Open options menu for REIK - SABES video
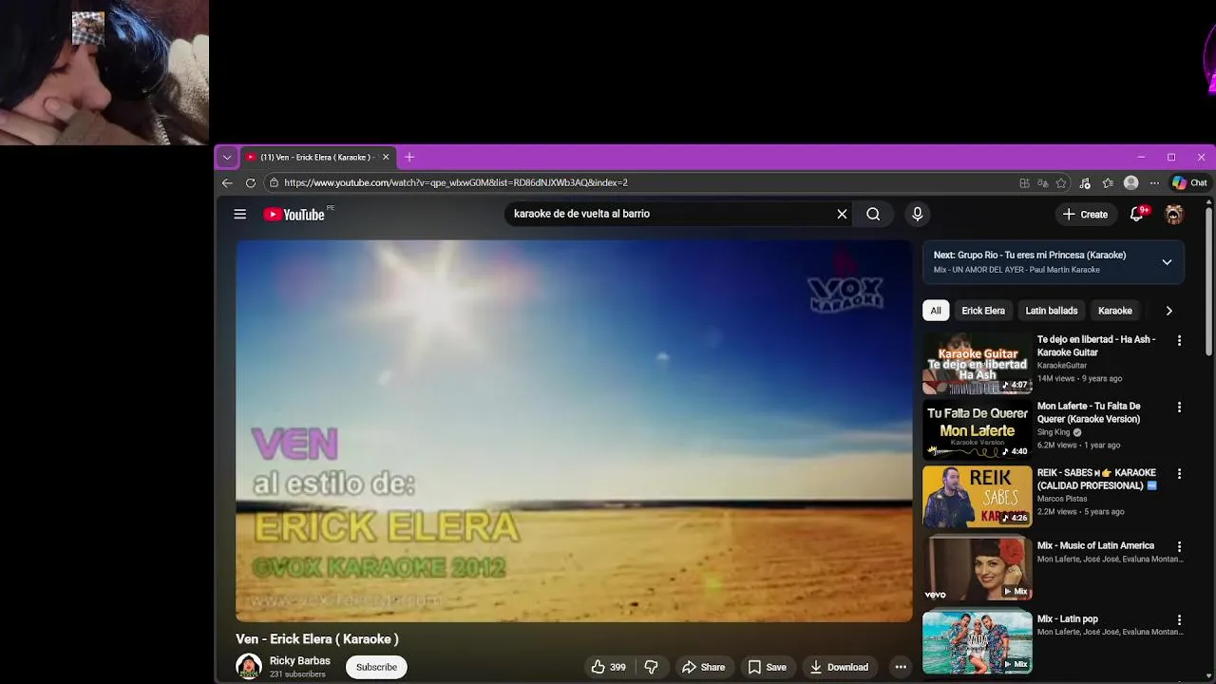The height and width of the screenshot is (684, 1216). (1179, 473)
